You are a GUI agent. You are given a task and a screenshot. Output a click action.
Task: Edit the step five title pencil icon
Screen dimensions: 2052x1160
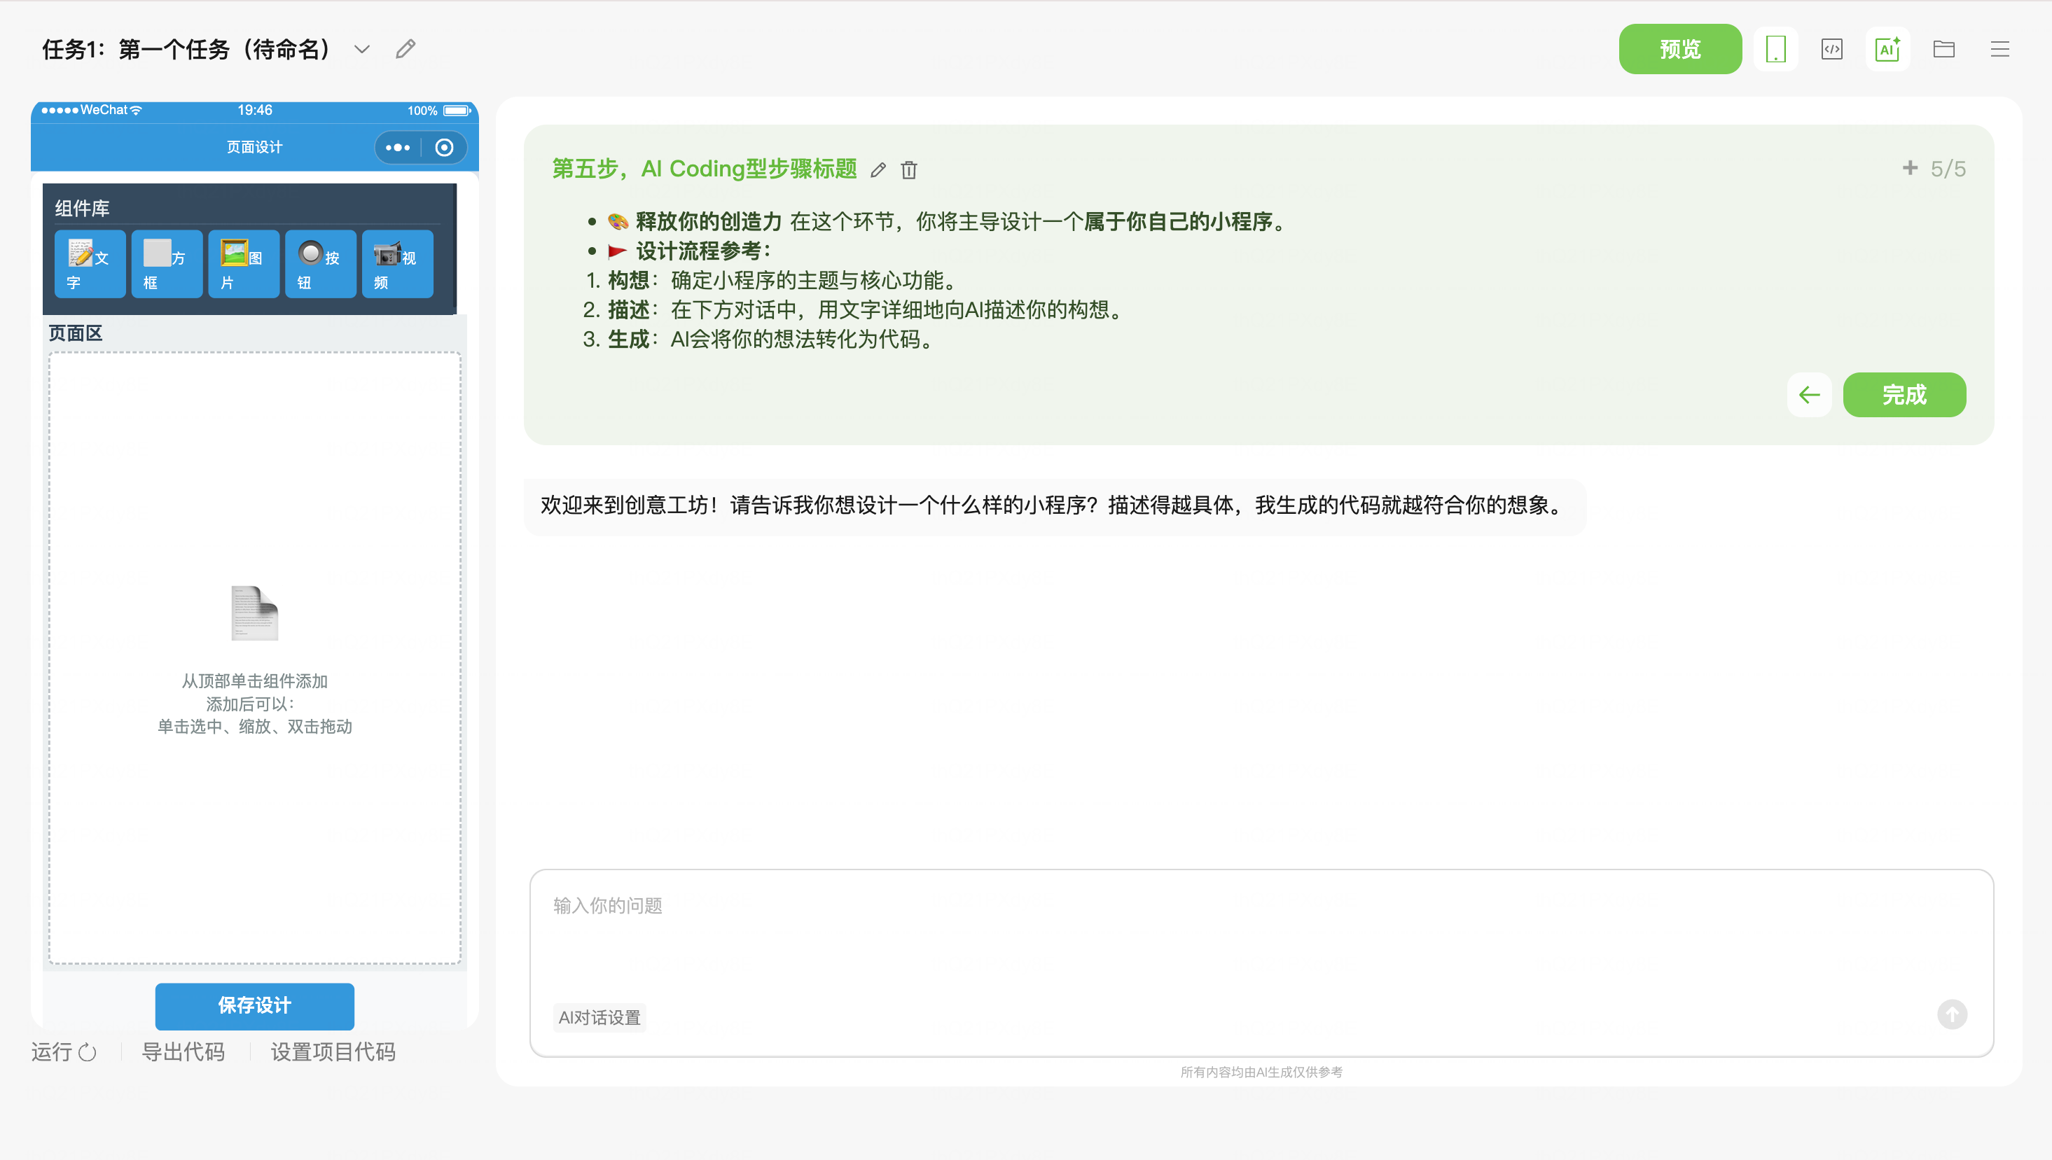point(878,169)
